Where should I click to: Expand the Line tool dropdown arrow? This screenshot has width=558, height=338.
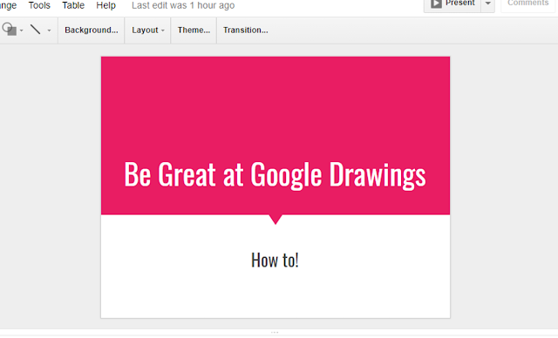(x=49, y=30)
